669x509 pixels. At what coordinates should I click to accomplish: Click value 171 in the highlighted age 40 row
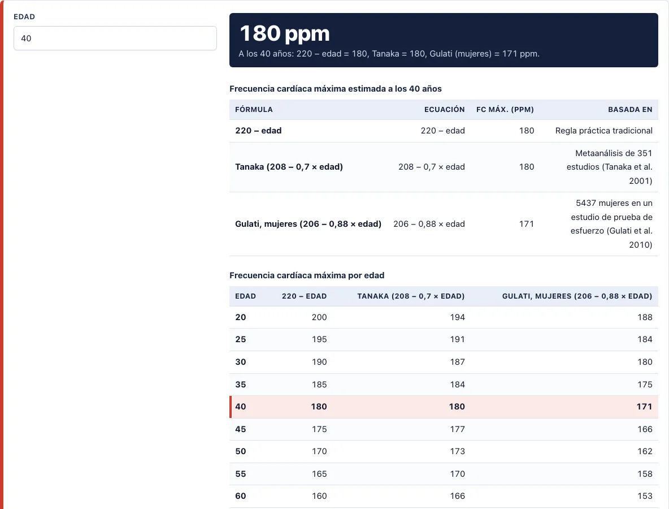point(644,407)
